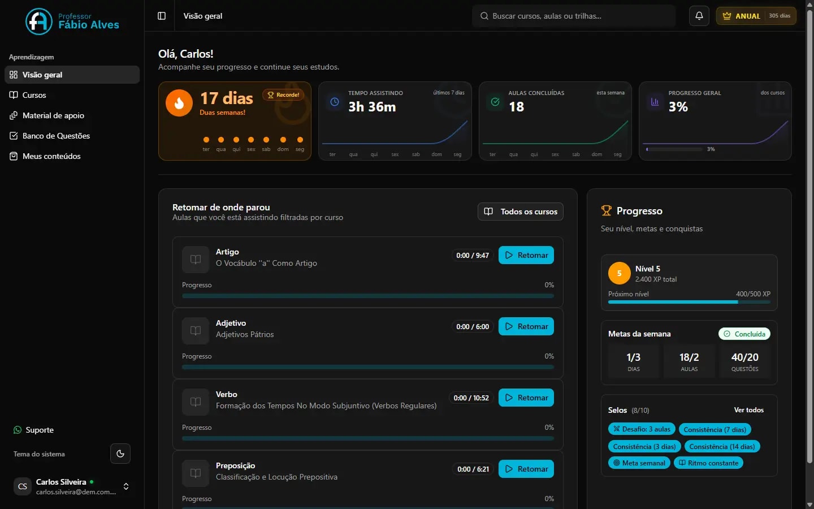The height and width of the screenshot is (509, 814).
Task: Open Meus conteúdos section
Action: pyautogui.click(x=72, y=156)
